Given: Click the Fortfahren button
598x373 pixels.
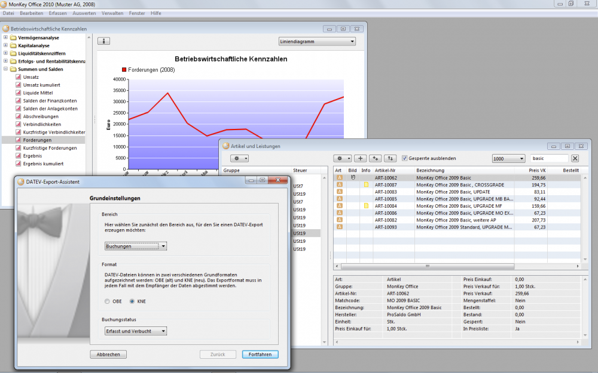Looking at the screenshot, I should [260, 354].
